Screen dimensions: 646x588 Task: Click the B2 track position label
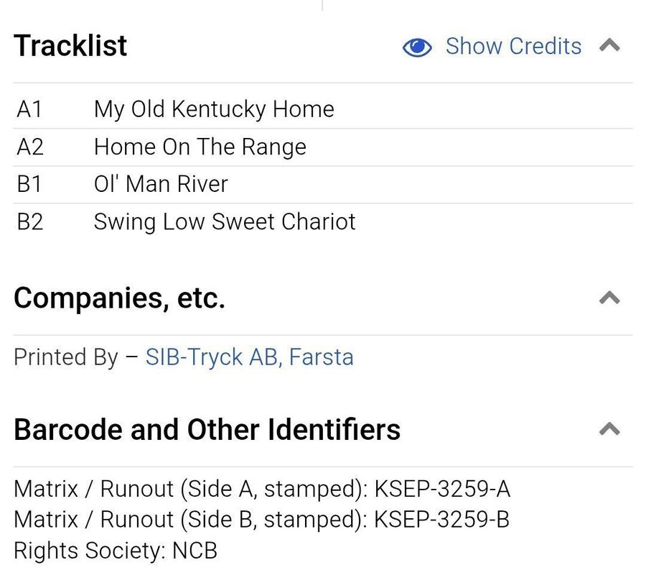30,221
